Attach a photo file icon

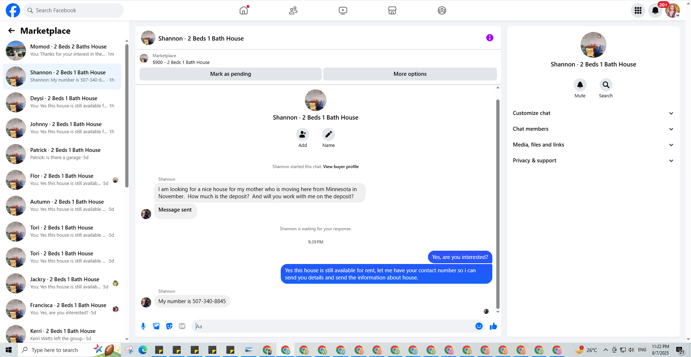coord(156,326)
